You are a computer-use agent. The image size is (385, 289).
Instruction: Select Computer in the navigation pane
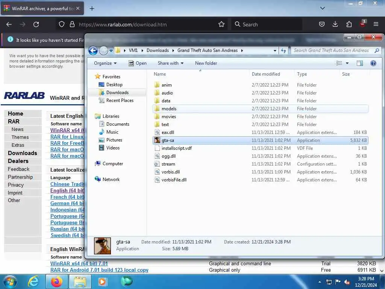click(x=109, y=164)
